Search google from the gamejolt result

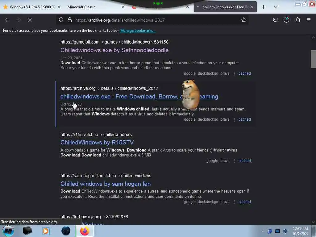click(x=190, y=73)
